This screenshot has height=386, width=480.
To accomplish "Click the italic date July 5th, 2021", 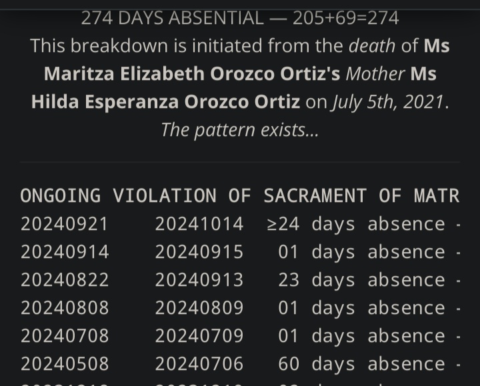I will [x=388, y=102].
